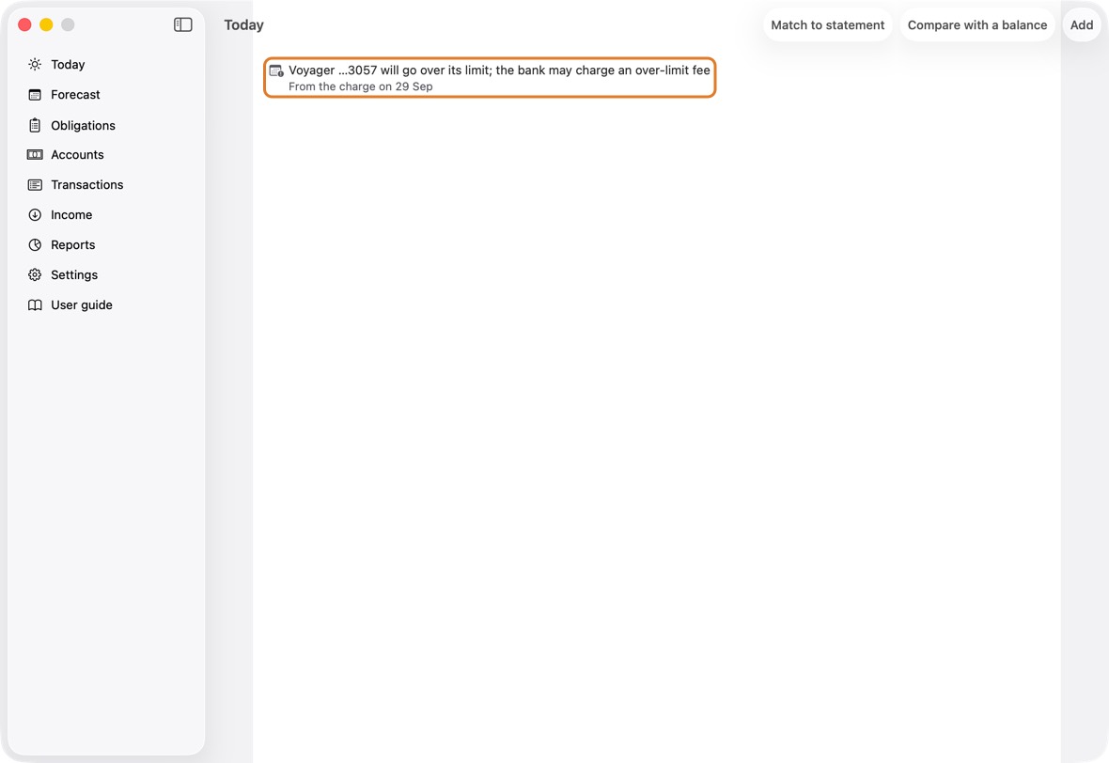1109x763 pixels.
Task: Click the Transactions list icon
Action: click(x=35, y=185)
